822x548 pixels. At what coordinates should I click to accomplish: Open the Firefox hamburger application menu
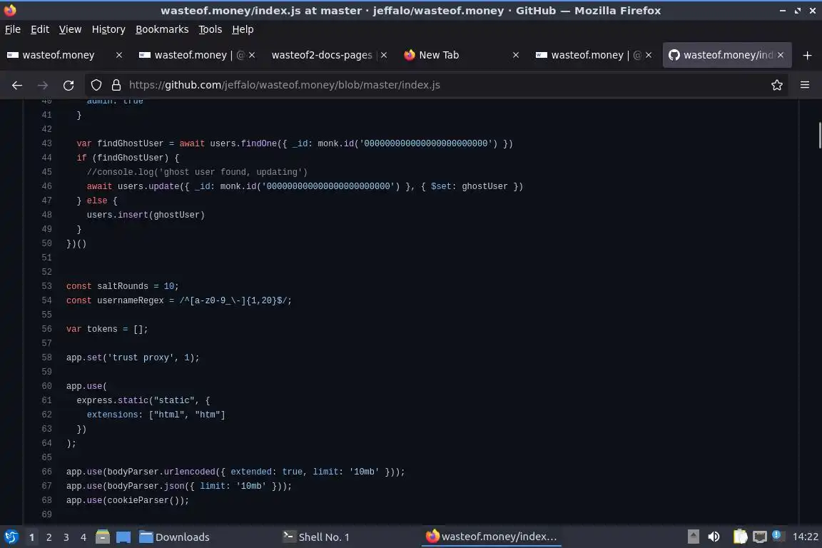[805, 85]
